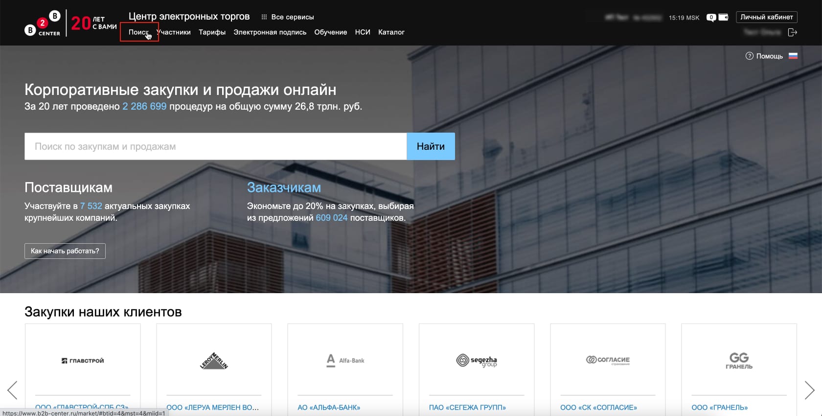Open the ООО «СК «СОГЛАСИЕ» link
The image size is (822, 416).
[598, 407]
